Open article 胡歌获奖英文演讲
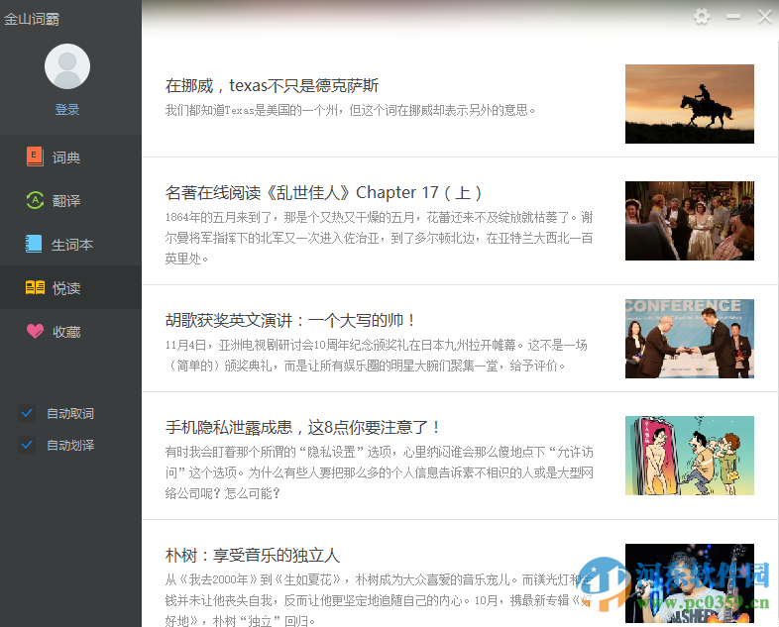779x627 pixels. tap(290, 320)
